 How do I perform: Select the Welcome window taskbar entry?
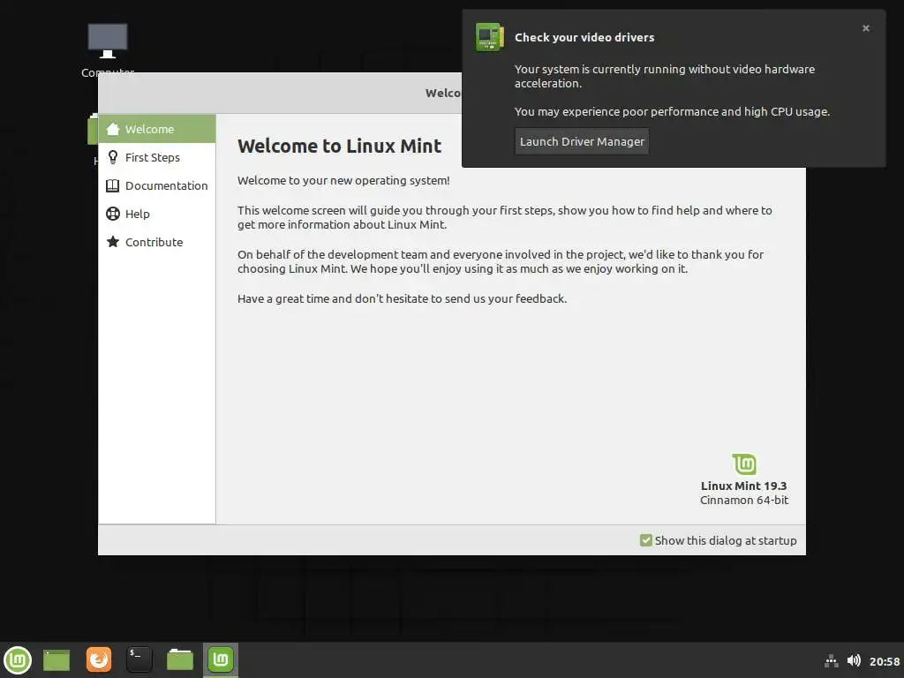pyautogui.click(x=220, y=659)
